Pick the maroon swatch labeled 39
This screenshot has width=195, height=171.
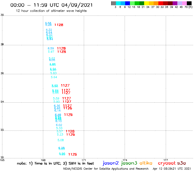pyautogui.click(x=170, y=3)
